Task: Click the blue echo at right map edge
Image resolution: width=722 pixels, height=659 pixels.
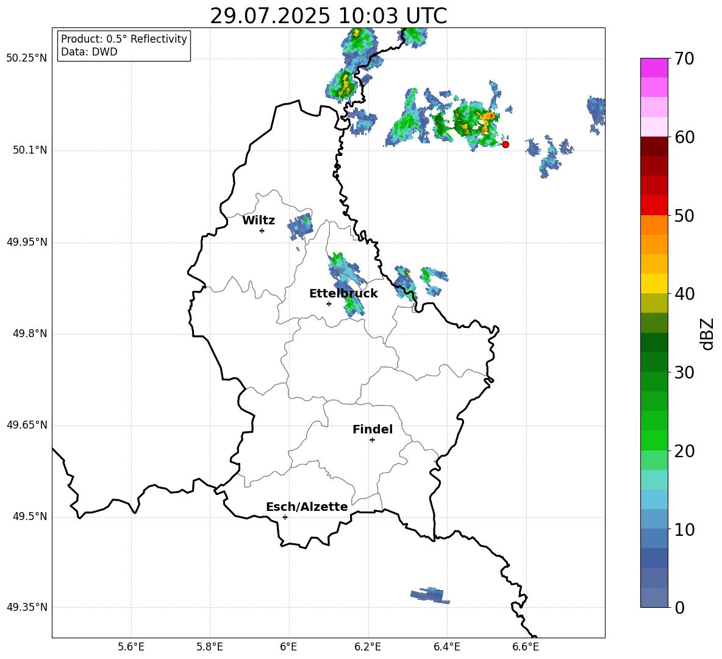Action: tap(596, 115)
